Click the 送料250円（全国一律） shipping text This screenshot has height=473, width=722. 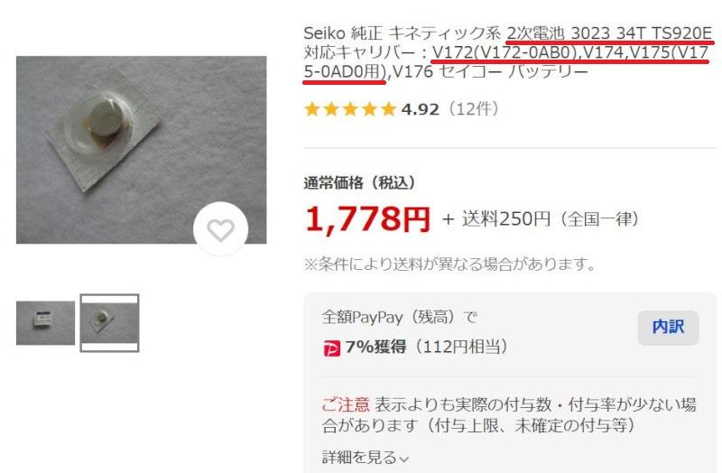[x=551, y=218]
